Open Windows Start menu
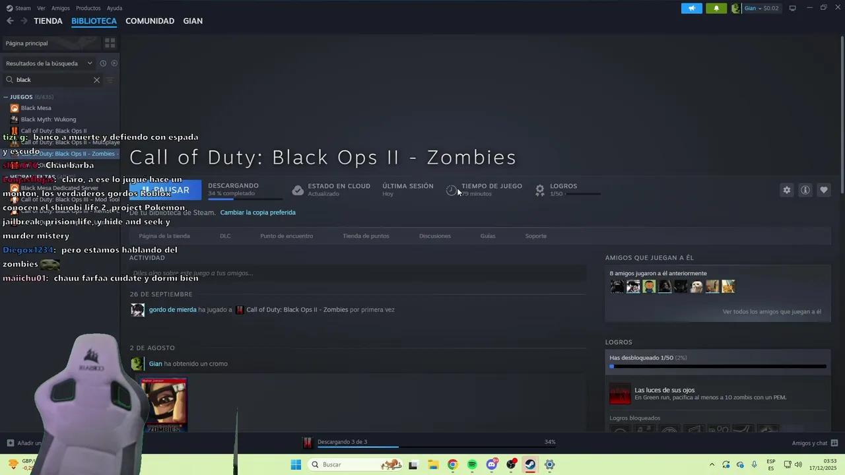 coord(296,464)
